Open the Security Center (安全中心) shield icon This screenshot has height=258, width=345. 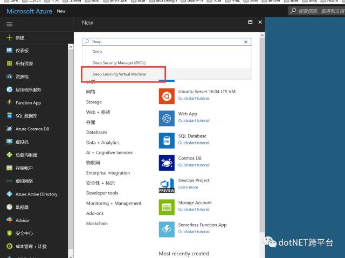click(x=9, y=233)
